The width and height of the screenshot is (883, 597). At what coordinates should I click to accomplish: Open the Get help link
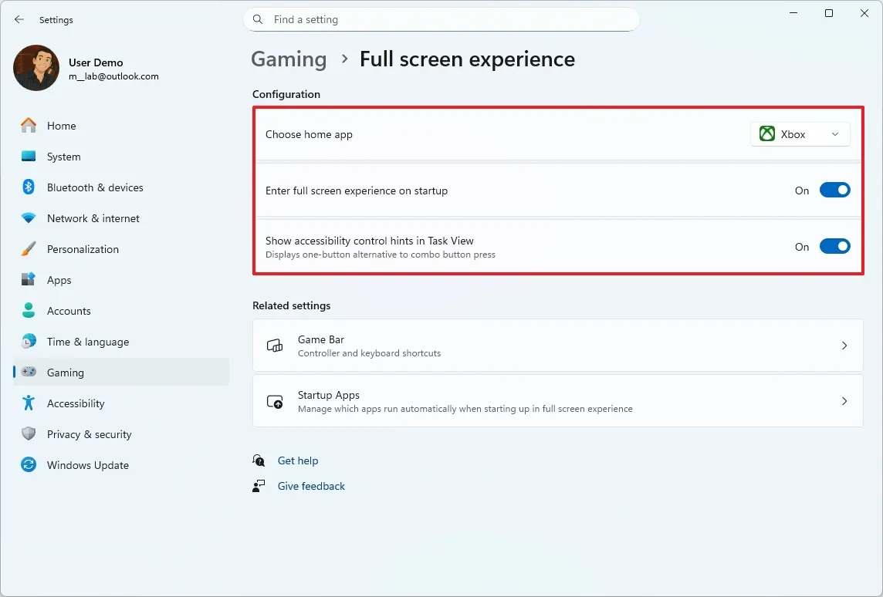298,460
